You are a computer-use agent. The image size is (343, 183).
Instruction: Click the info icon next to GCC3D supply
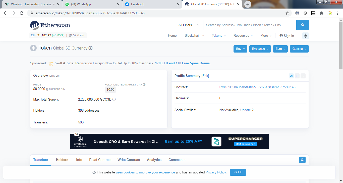tap(114, 99)
